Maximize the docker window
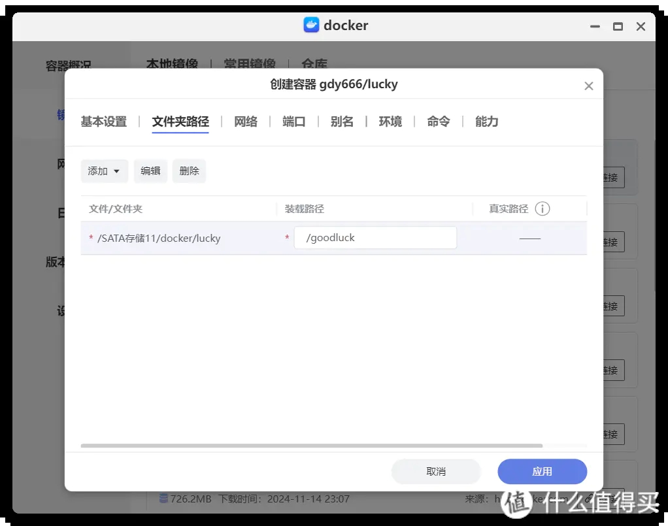The width and height of the screenshot is (668, 526). click(x=618, y=26)
